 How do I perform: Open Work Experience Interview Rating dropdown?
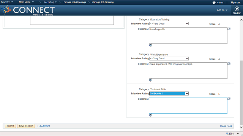[169, 59]
